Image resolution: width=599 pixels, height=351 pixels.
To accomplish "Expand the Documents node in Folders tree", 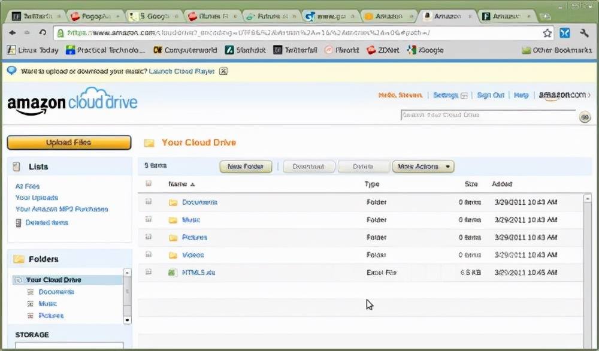I will click(x=31, y=292).
